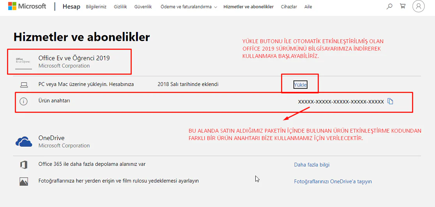Click the photo icon beside Fotoğraflarınıza row
This screenshot has height=207, width=435.
click(x=23, y=181)
